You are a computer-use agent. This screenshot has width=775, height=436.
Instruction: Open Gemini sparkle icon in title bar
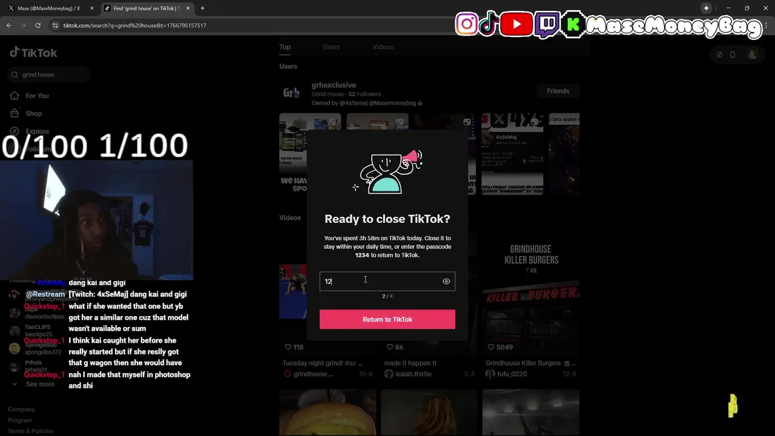click(x=706, y=8)
